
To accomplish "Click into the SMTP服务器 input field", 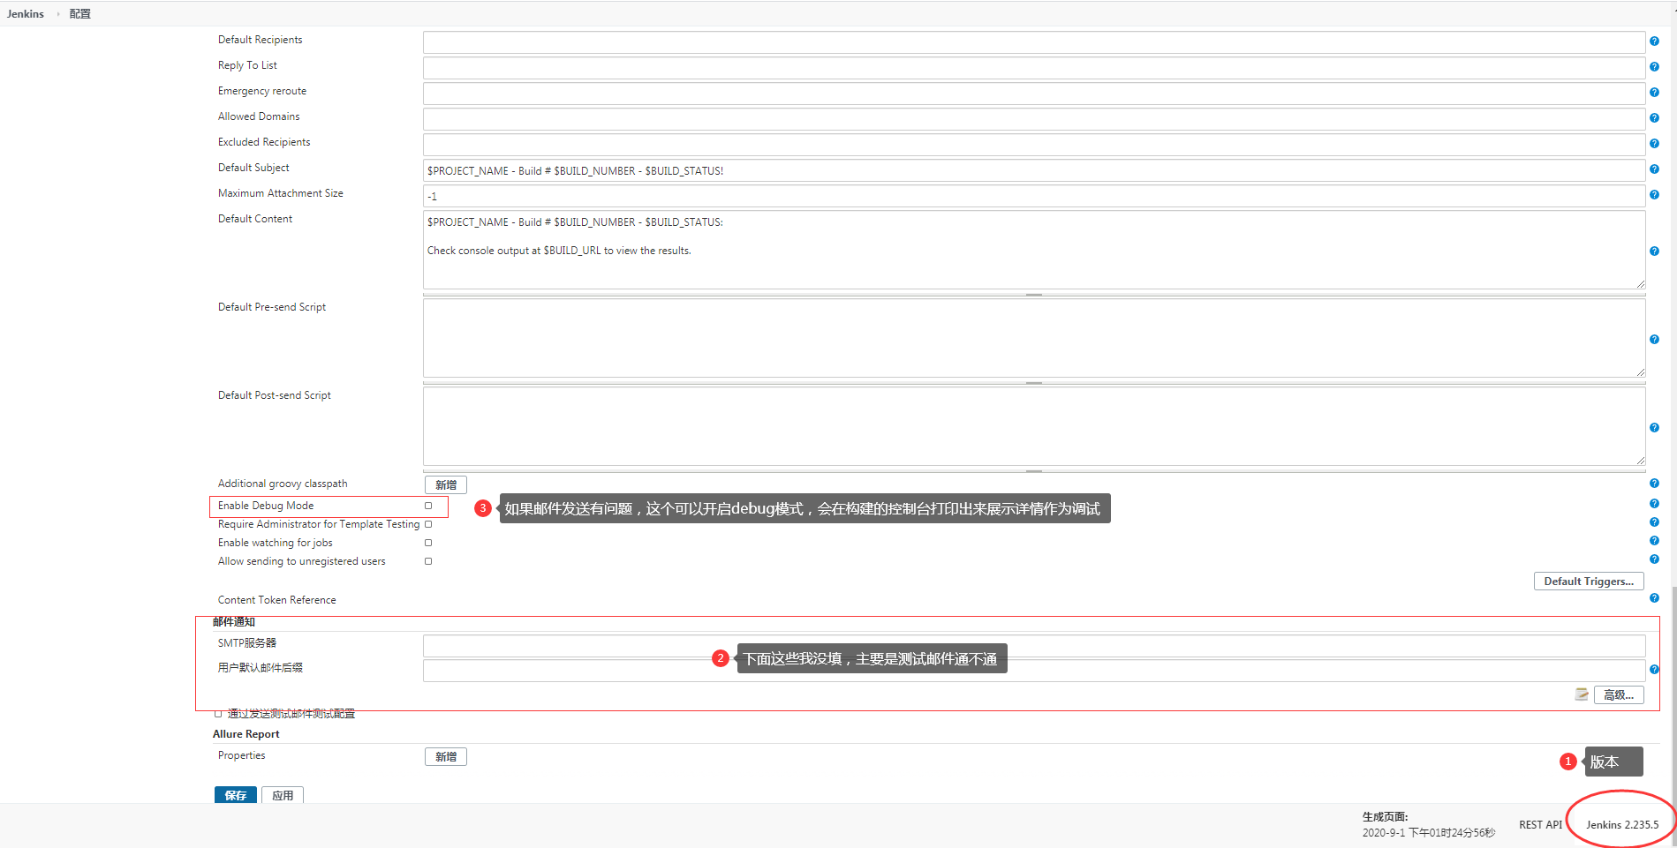I will pos(1033,645).
